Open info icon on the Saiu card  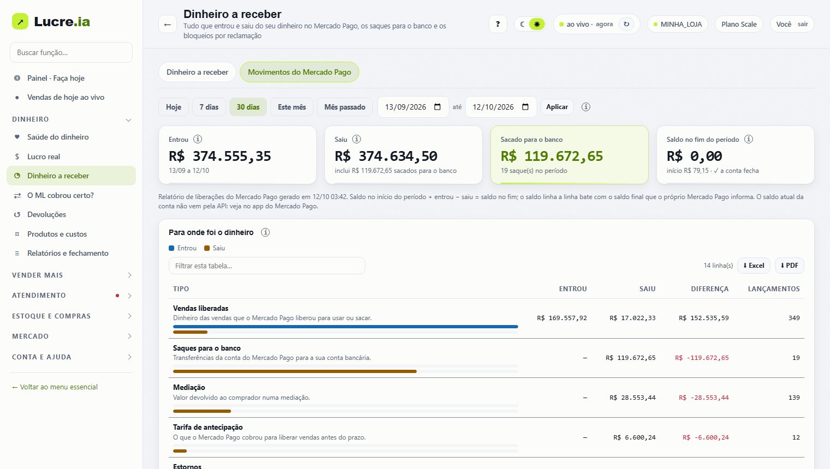coord(357,139)
